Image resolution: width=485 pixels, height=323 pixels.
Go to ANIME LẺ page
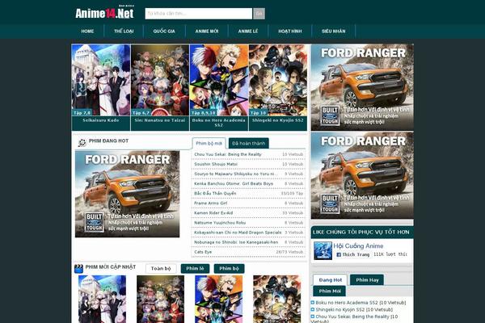tap(248, 31)
